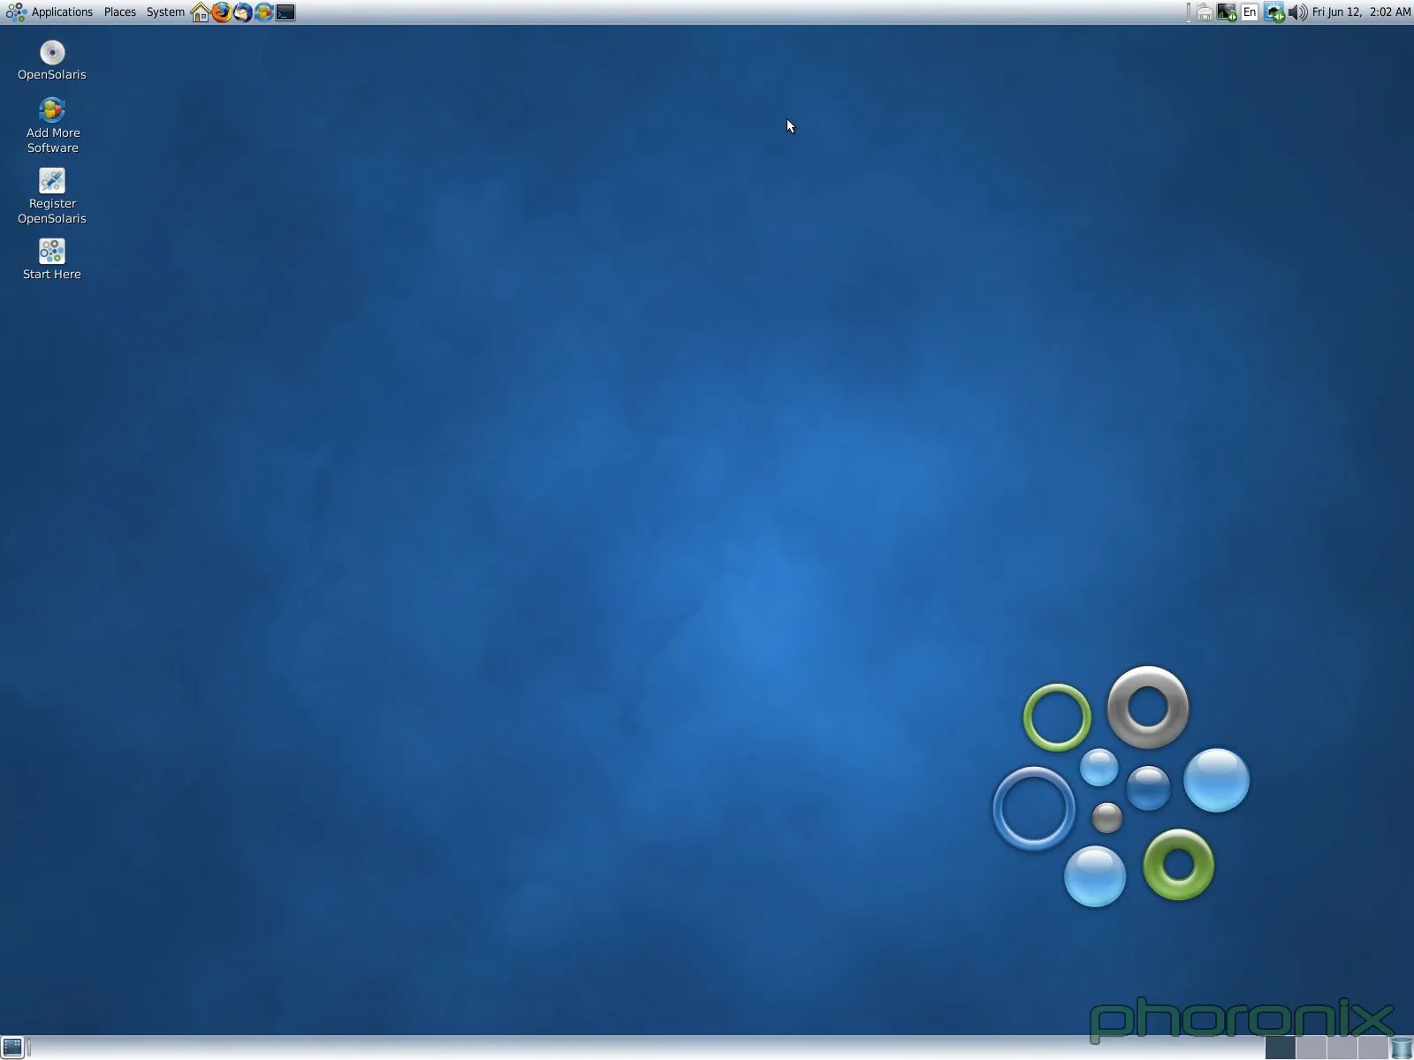1414x1060 pixels.
Task: Open Package Manager from the top panel
Action: [x=263, y=12]
